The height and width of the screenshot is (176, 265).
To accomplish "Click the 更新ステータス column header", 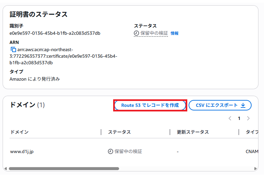I will 193,132.
